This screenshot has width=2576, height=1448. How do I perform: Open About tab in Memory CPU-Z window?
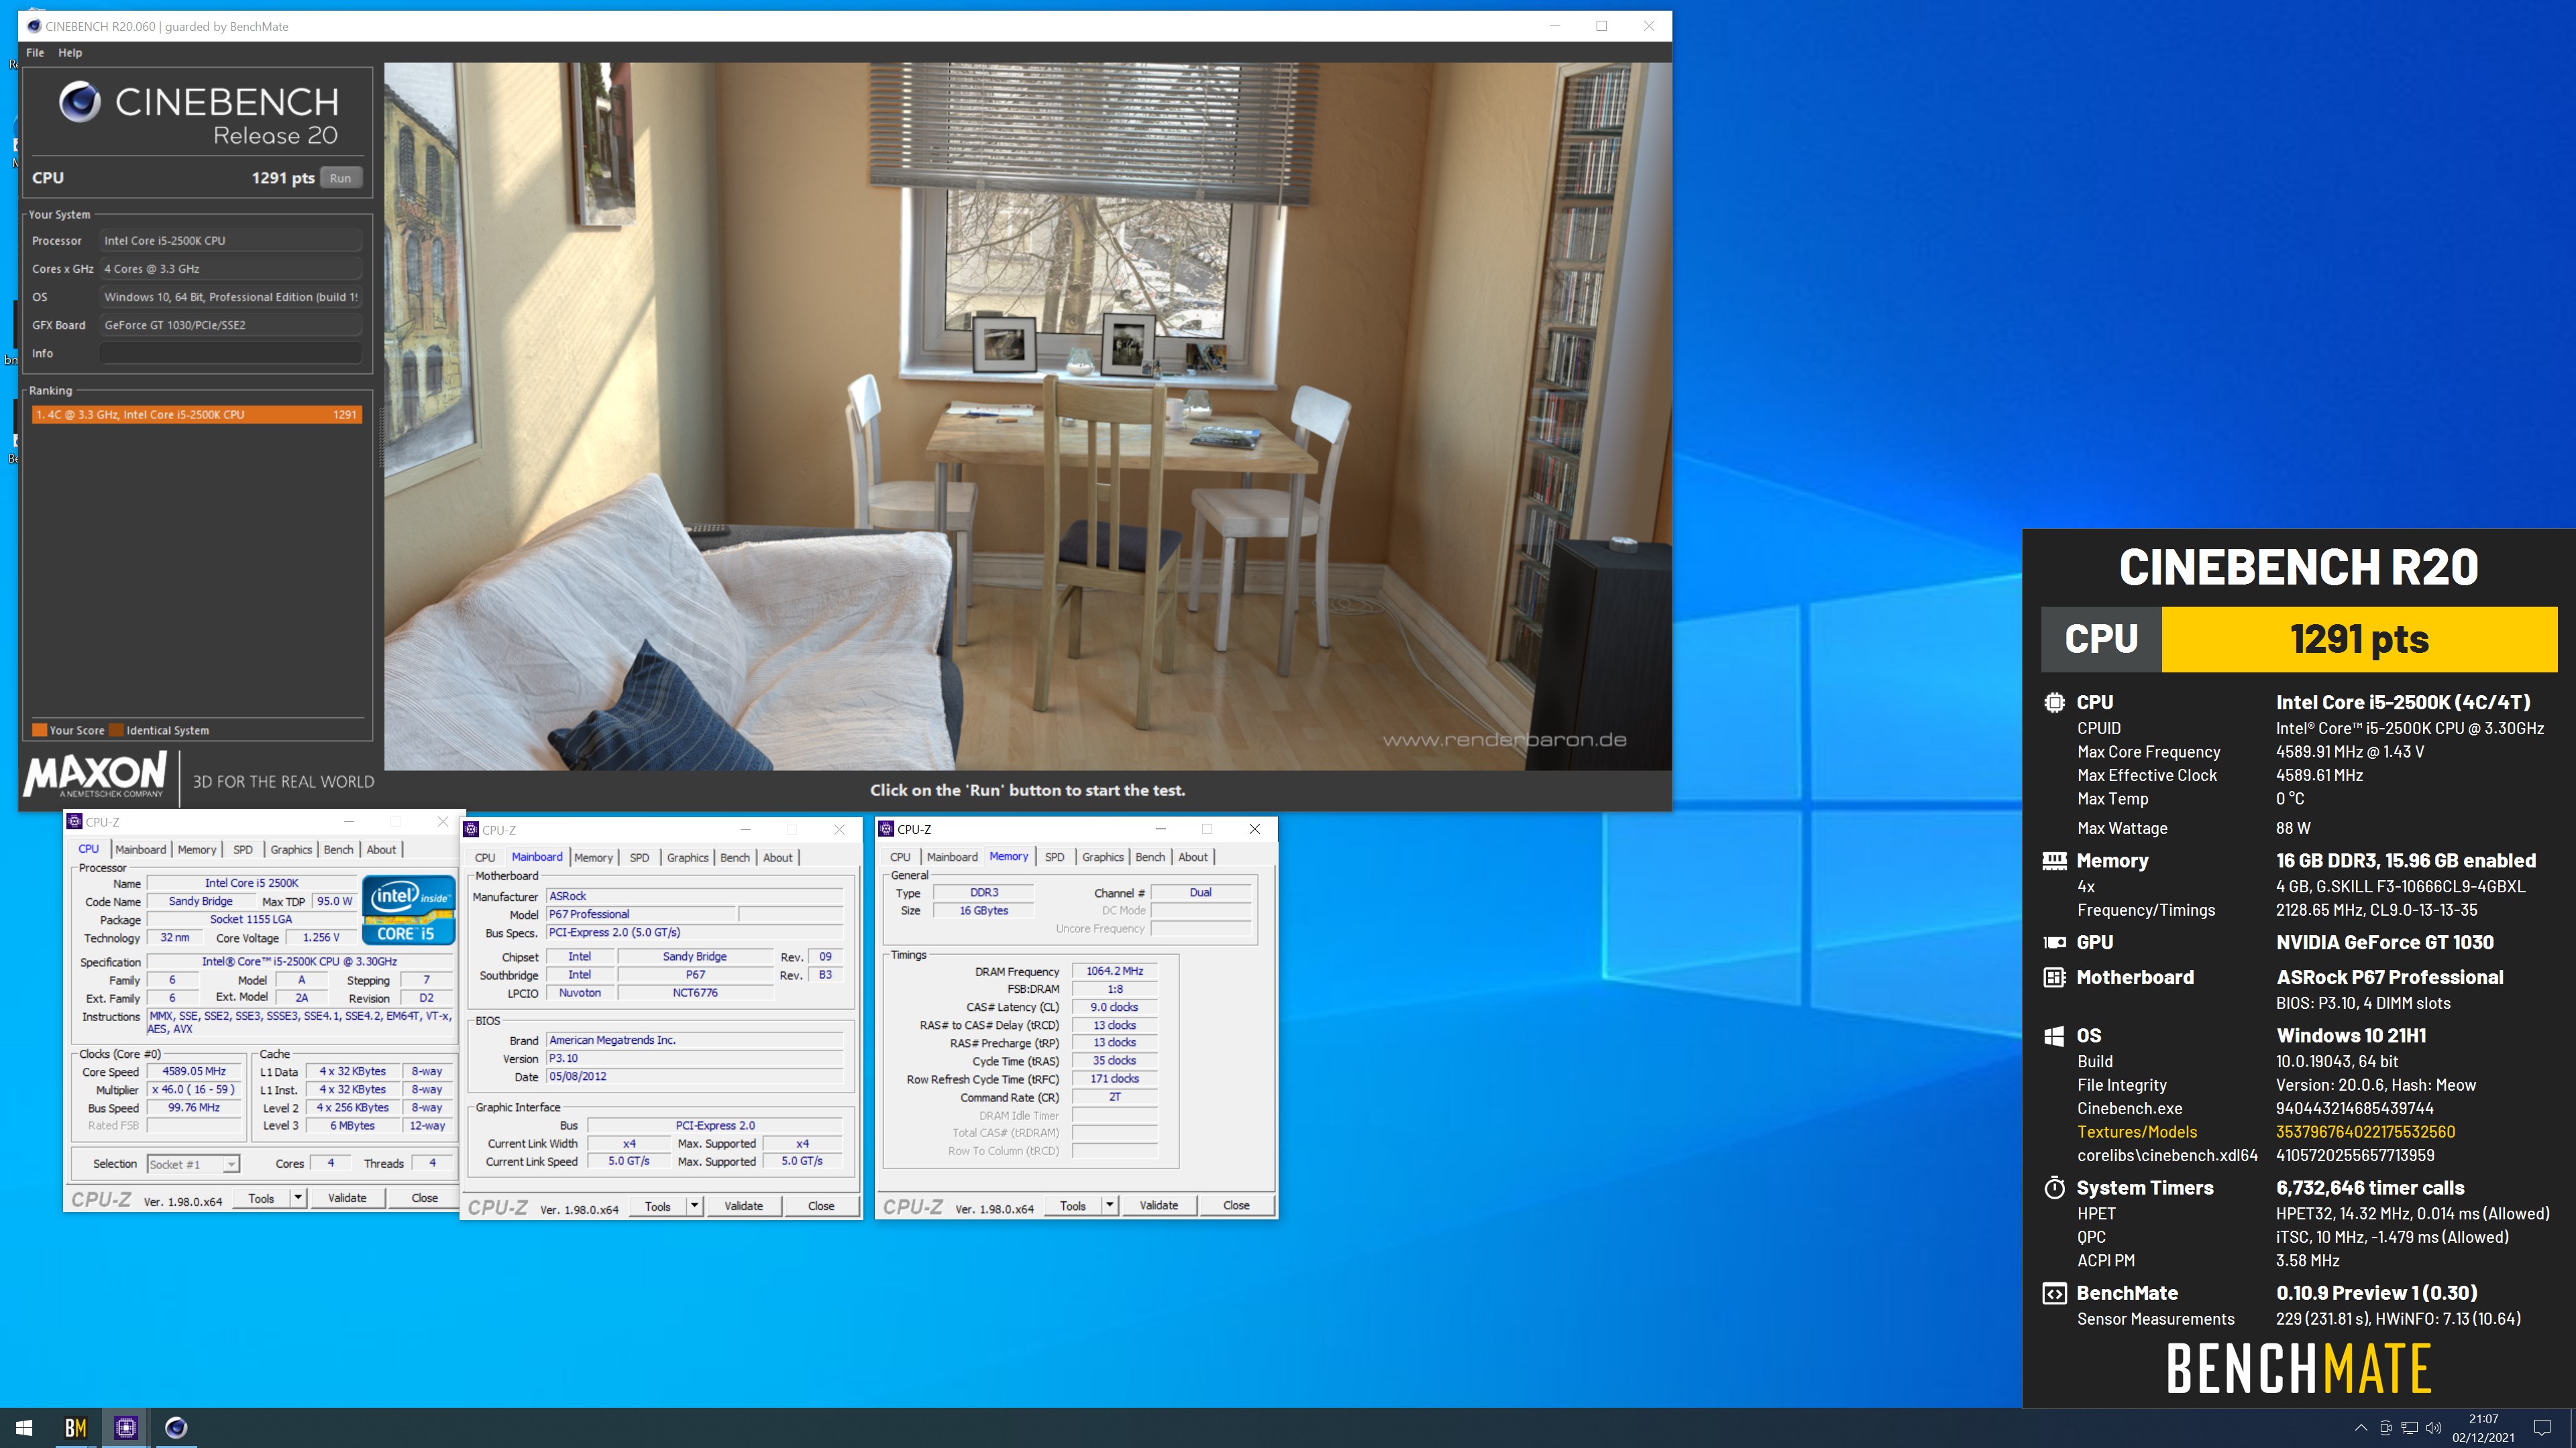[1193, 857]
